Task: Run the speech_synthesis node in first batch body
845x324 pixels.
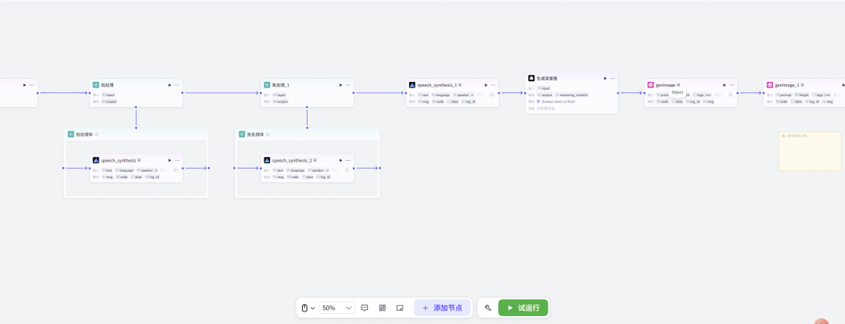Action: pyautogui.click(x=170, y=160)
